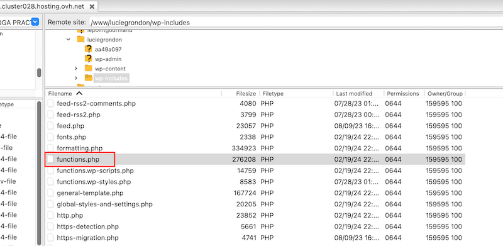
Task: Click the general-template.php file icon
Action: pos(50,193)
